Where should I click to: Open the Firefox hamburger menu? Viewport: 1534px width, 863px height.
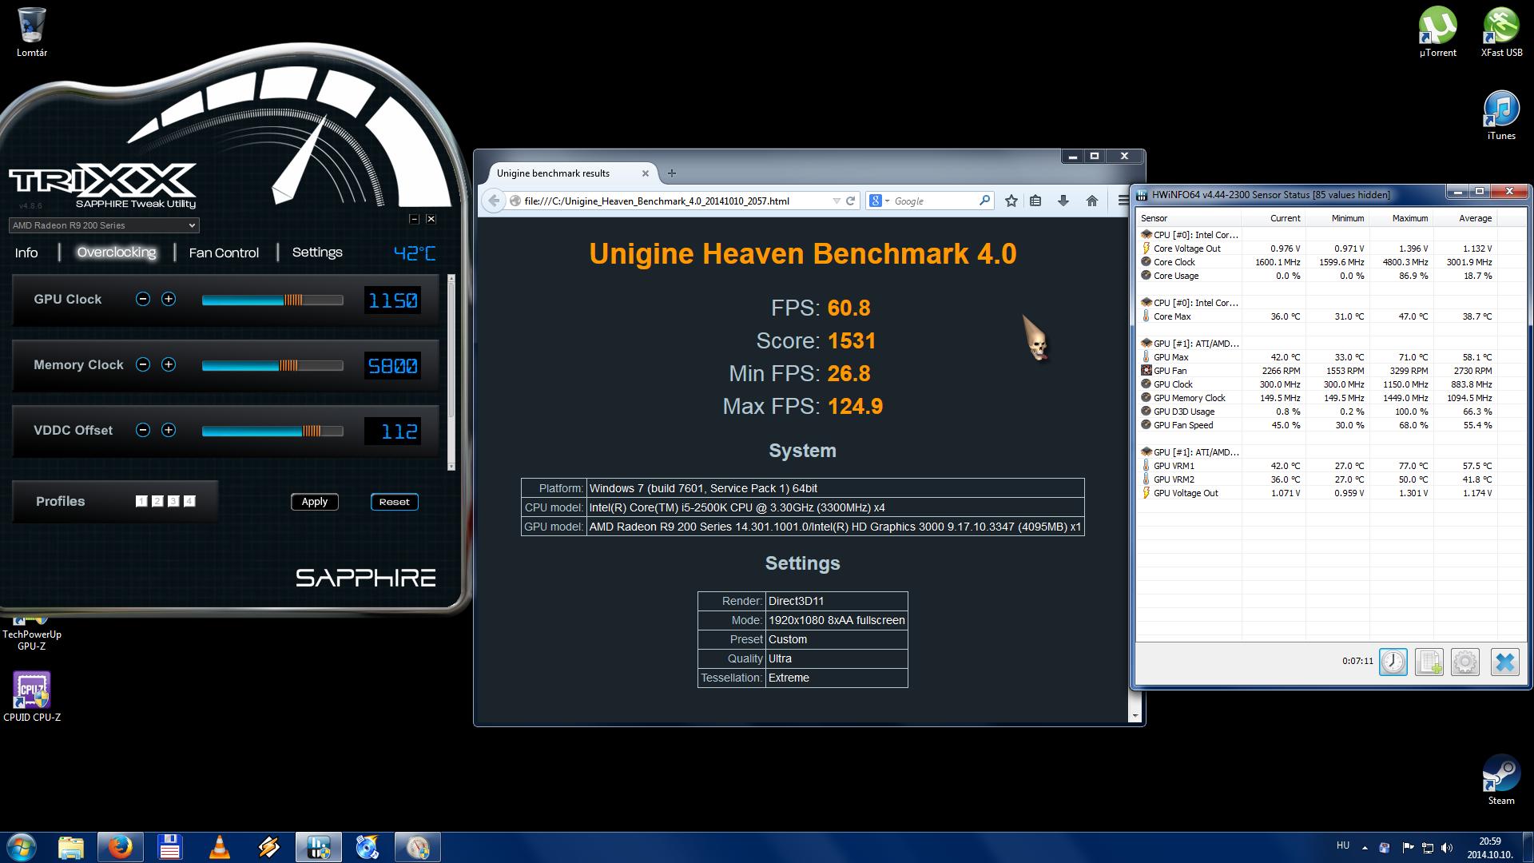click(1123, 201)
